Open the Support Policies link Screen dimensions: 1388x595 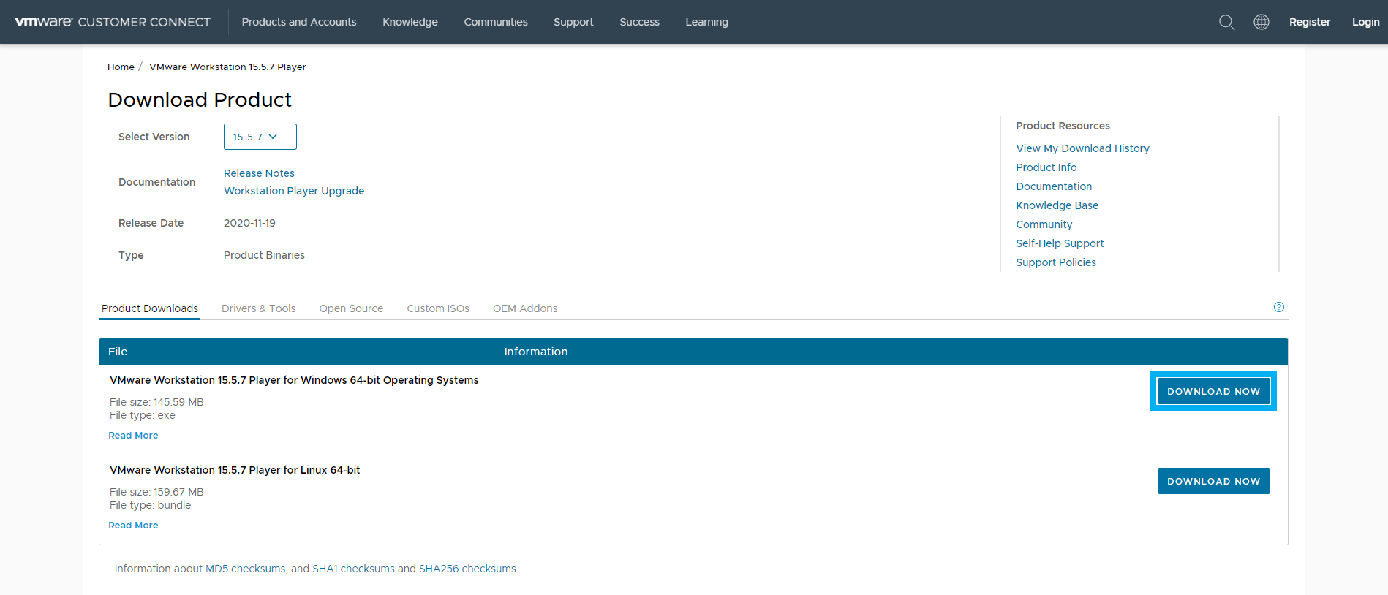1056,262
